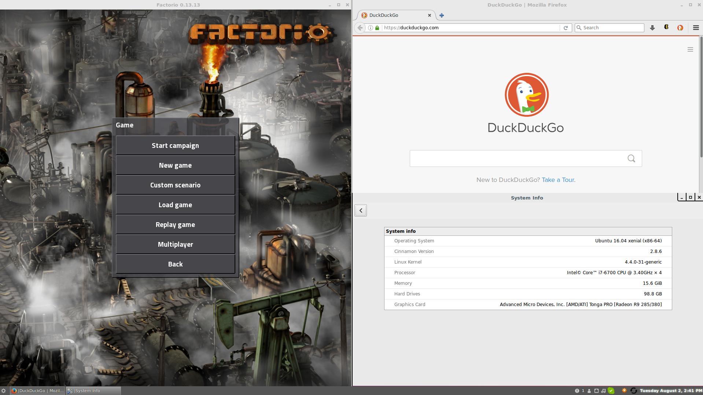This screenshot has width=703, height=395.
Task: Reload the DuckDuckGo page
Action: point(566,28)
